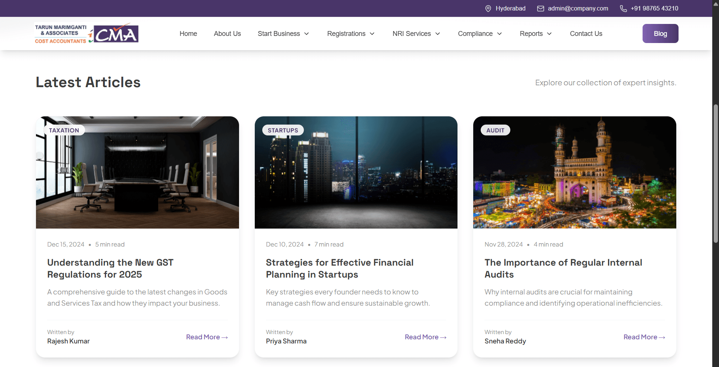Click the Hyderabad location pin icon
This screenshot has height=367, width=719.
click(x=488, y=9)
